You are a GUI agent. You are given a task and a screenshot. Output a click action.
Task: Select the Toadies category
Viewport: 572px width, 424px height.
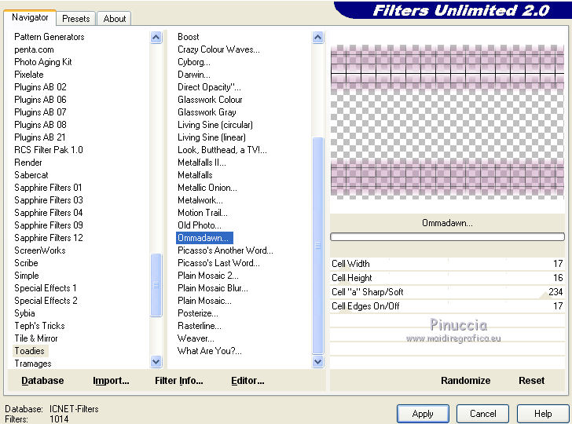[30, 351]
